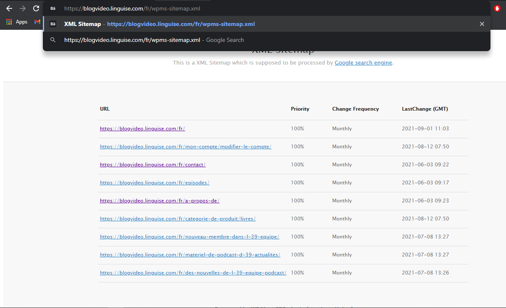Open the categorie-de-produit/livres link

point(178,219)
